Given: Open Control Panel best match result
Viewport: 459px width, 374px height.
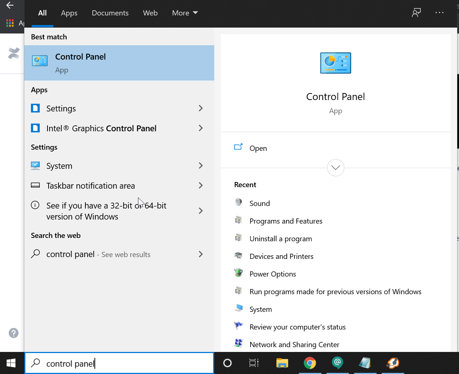Looking at the screenshot, I should pos(119,63).
